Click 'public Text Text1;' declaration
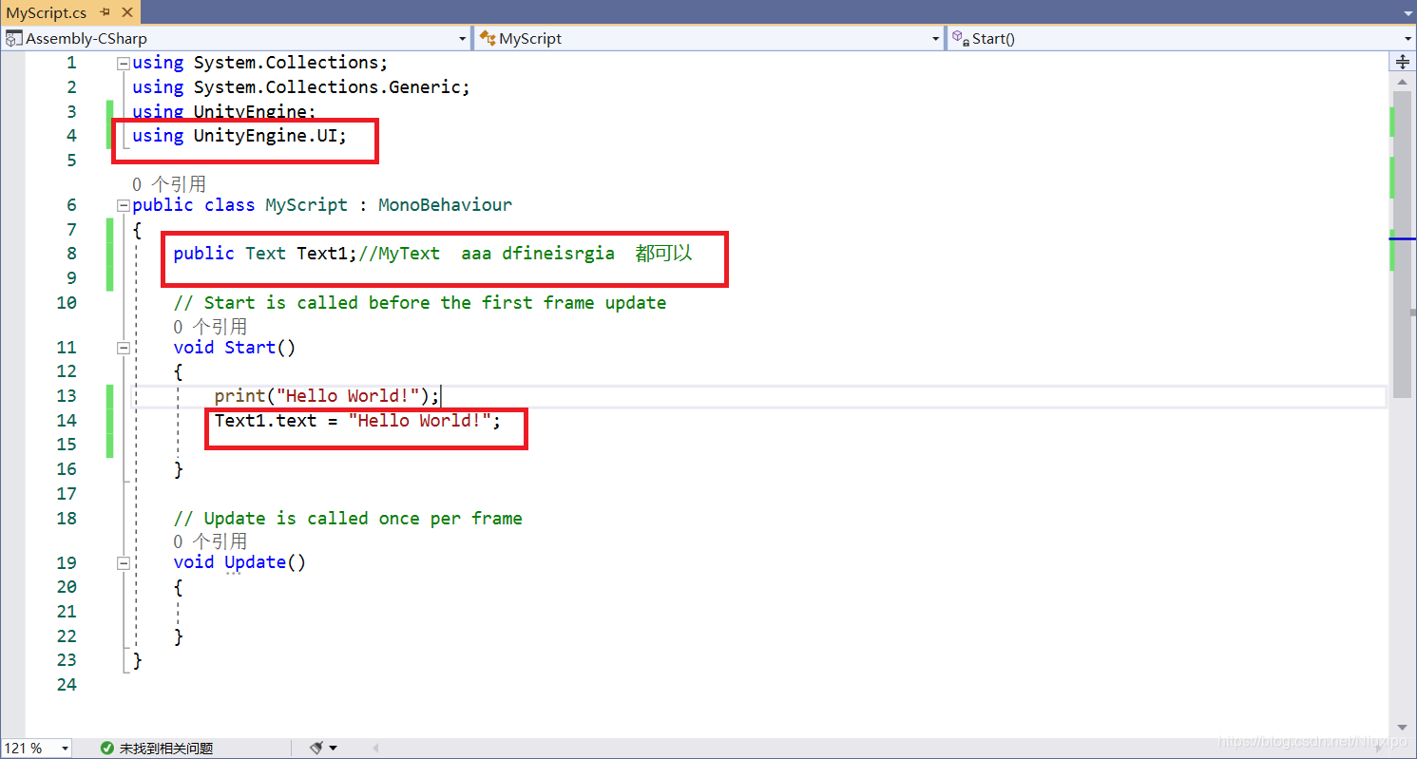 266,254
